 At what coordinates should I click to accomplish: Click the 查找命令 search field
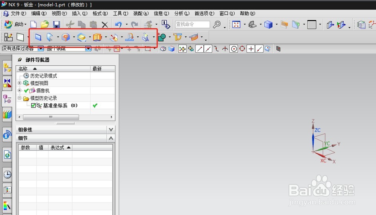click(192, 24)
